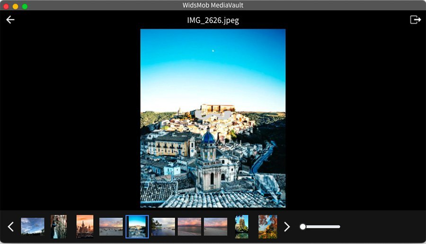
Task: Select the autumn foliage thumbnail
Action: pyautogui.click(x=267, y=226)
